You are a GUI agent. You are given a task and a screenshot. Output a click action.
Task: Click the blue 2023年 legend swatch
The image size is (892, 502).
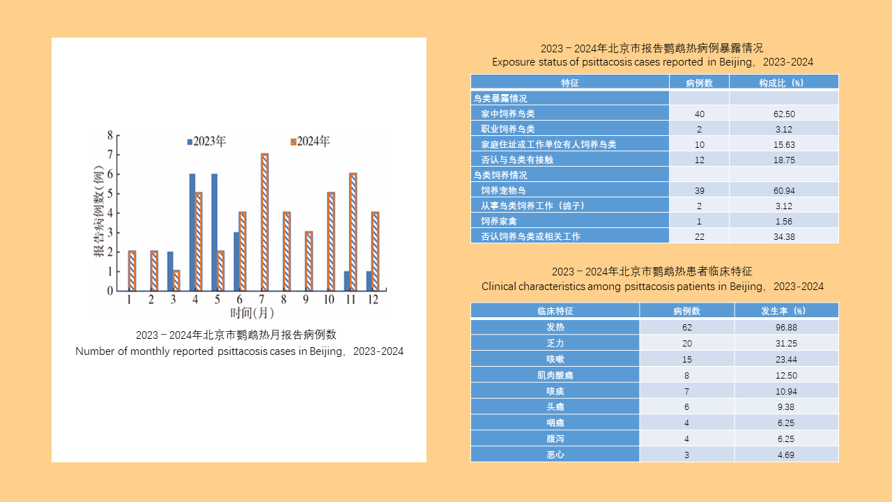tap(190, 142)
